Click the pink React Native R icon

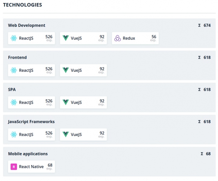[x=14, y=167]
